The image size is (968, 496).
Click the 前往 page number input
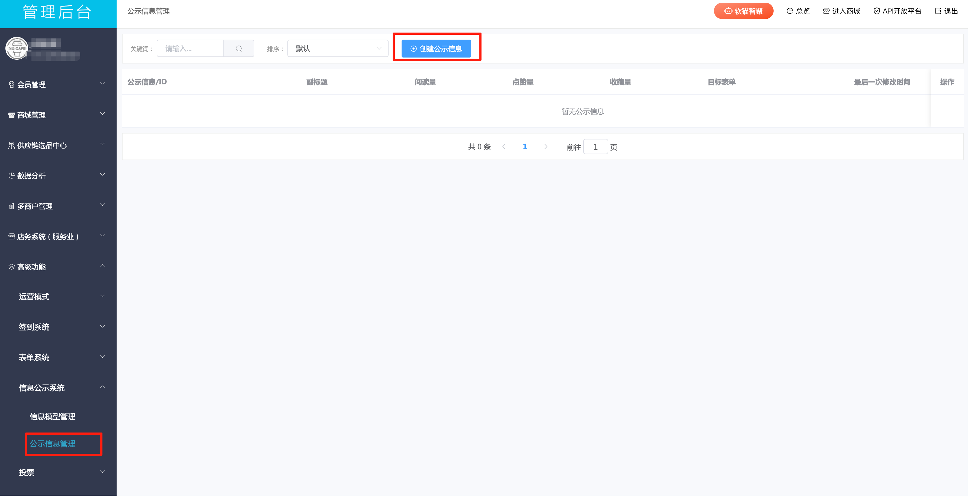pyautogui.click(x=595, y=147)
